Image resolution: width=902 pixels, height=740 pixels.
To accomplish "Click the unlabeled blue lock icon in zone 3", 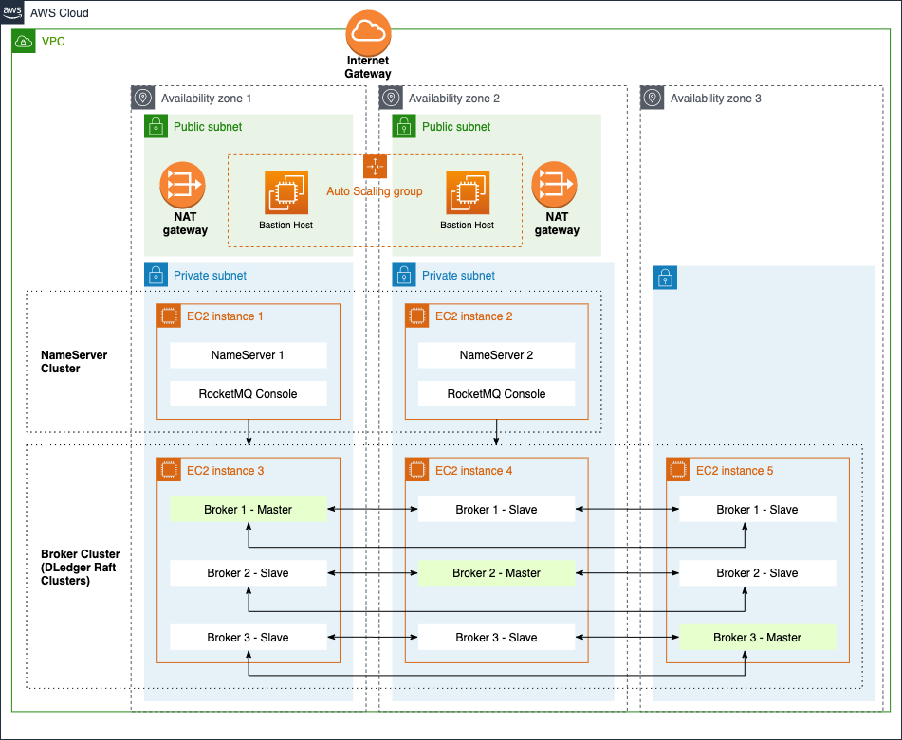I will [x=666, y=278].
